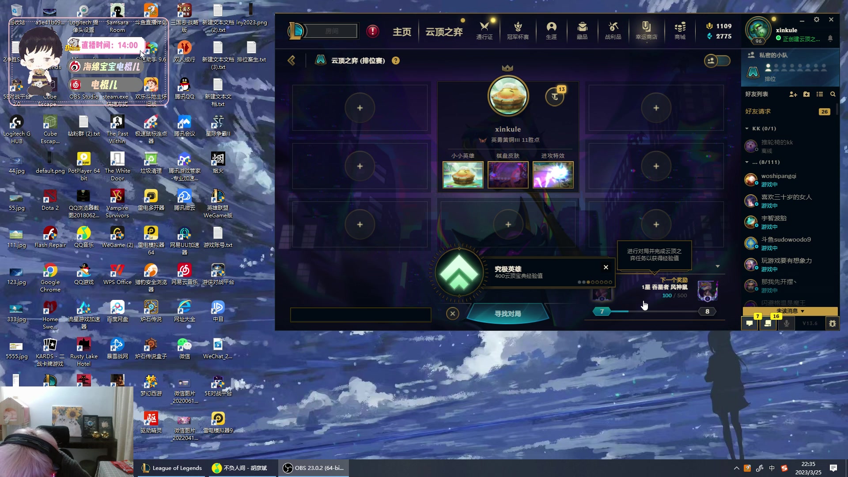Open Windows notification center icon
The image size is (848, 477).
(x=833, y=468)
